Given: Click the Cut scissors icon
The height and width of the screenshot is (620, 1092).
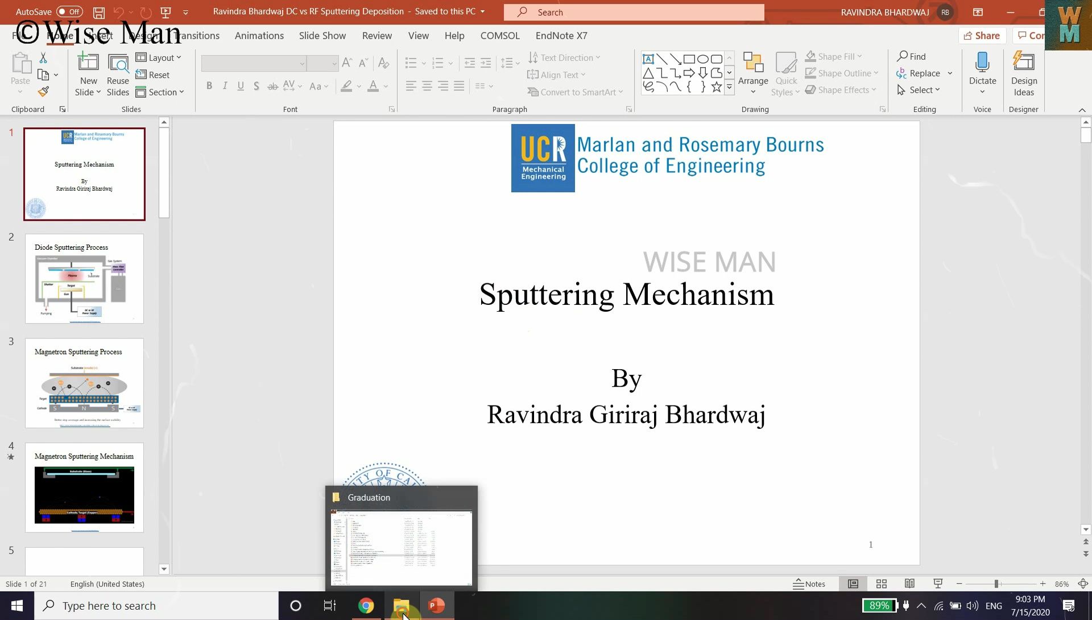Looking at the screenshot, I should (43, 58).
